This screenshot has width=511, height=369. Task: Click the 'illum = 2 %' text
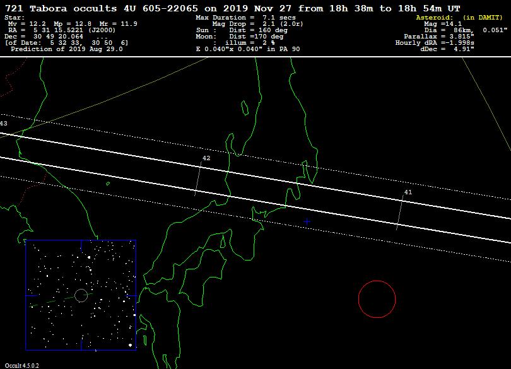click(x=250, y=43)
